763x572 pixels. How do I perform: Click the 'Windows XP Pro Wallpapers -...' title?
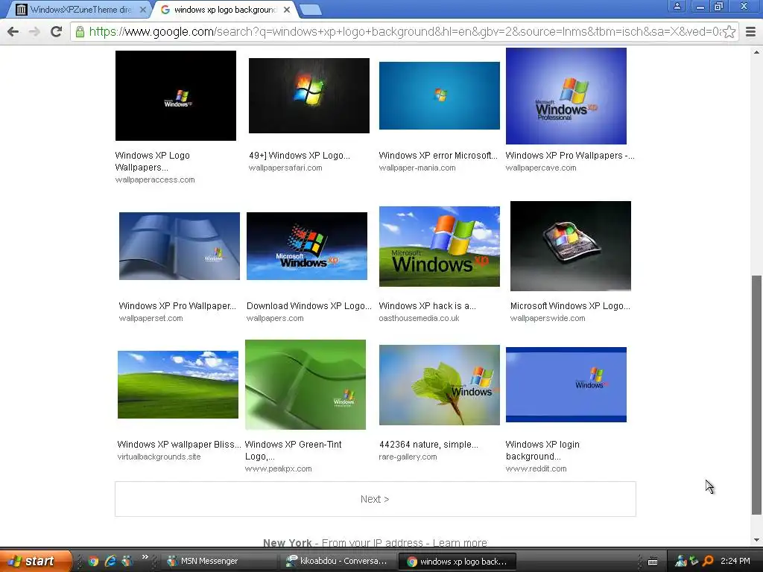click(x=570, y=156)
